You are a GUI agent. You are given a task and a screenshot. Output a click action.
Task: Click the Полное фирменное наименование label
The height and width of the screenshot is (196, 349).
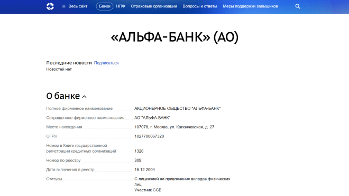click(79, 108)
